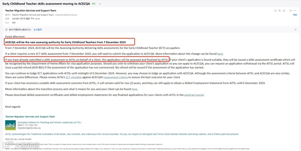Click the bold ACECQA new assessing authority heading
This screenshot has width=301, height=151.
[x=65, y=42]
